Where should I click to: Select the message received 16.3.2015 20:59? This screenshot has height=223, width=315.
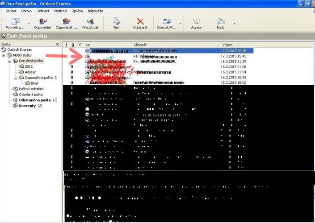[158, 77]
